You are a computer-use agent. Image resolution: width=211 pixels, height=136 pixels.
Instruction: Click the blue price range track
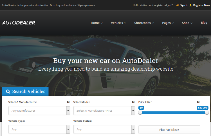(174, 112)
